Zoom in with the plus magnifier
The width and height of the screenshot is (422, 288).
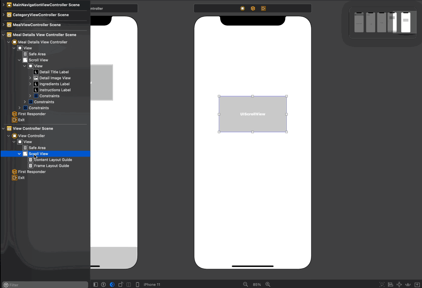coord(268,285)
